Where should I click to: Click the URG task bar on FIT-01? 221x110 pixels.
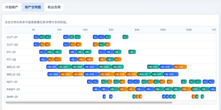(132, 52)
